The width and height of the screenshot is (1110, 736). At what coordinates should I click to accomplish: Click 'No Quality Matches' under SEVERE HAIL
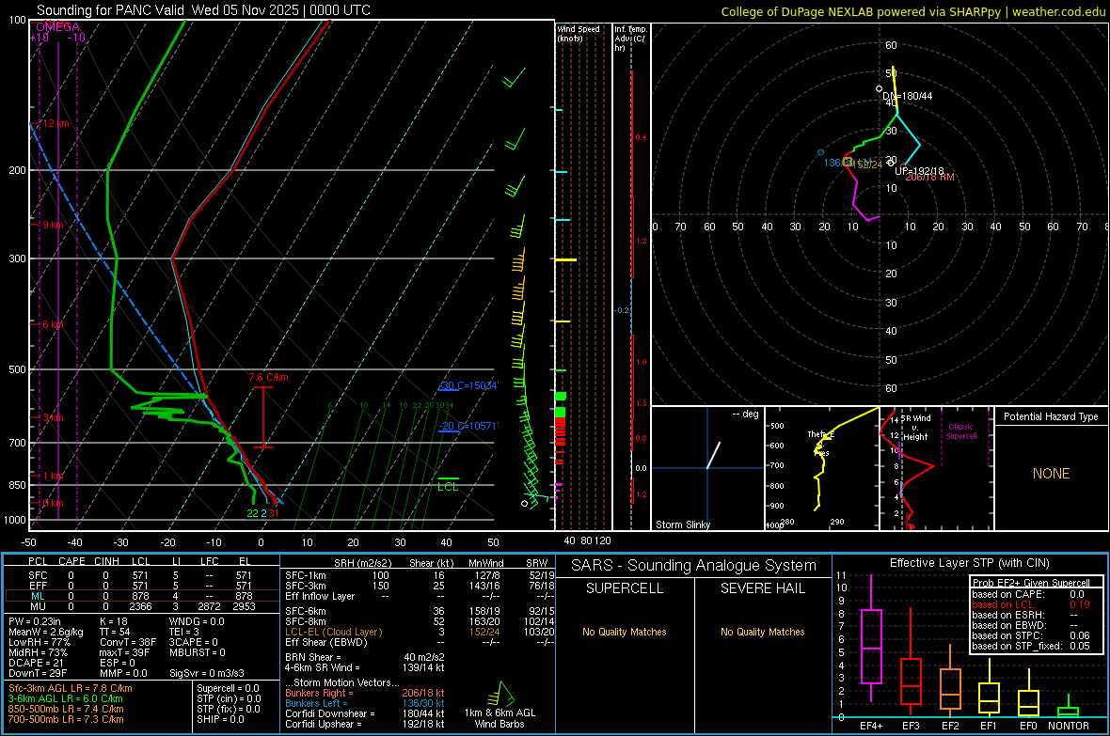pos(762,632)
